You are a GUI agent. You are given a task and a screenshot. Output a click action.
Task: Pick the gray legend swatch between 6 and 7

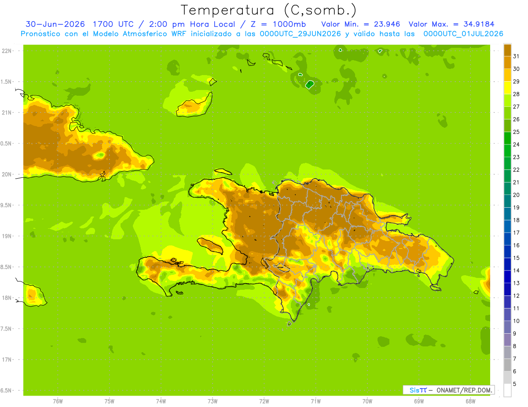pos(507,365)
